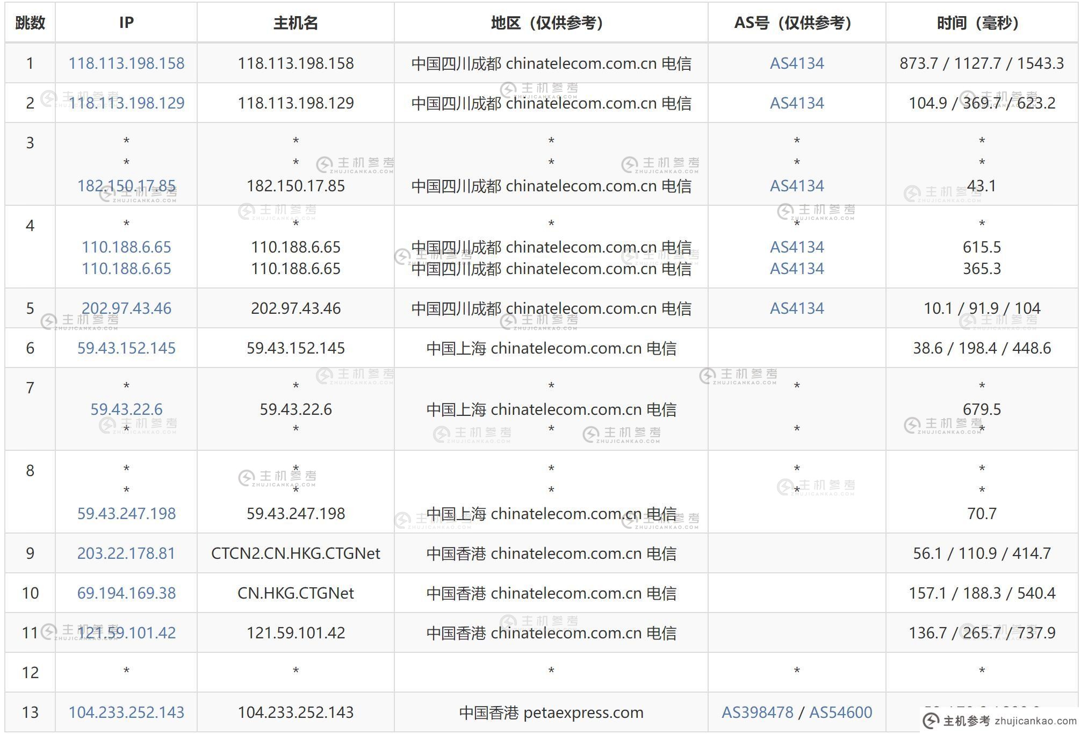Click AS4134 link in hop 1 row

tap(797, 63)
